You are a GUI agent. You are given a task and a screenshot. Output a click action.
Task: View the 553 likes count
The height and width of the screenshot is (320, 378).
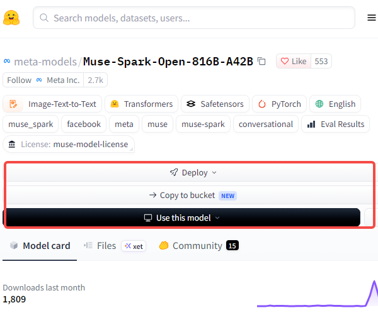coord(321,62)
